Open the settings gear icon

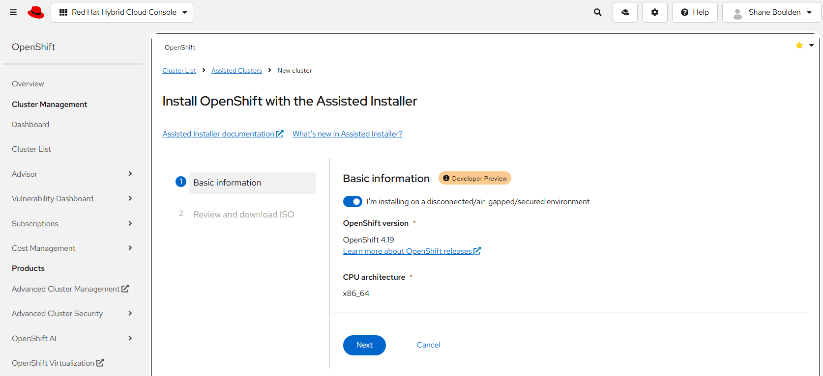tap(654, 12)
